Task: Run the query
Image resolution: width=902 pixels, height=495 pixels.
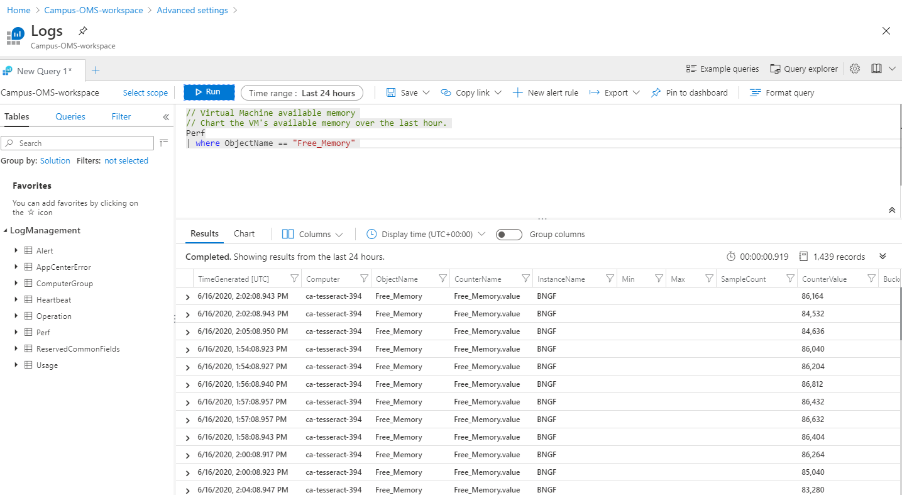Action: [209, 92]
